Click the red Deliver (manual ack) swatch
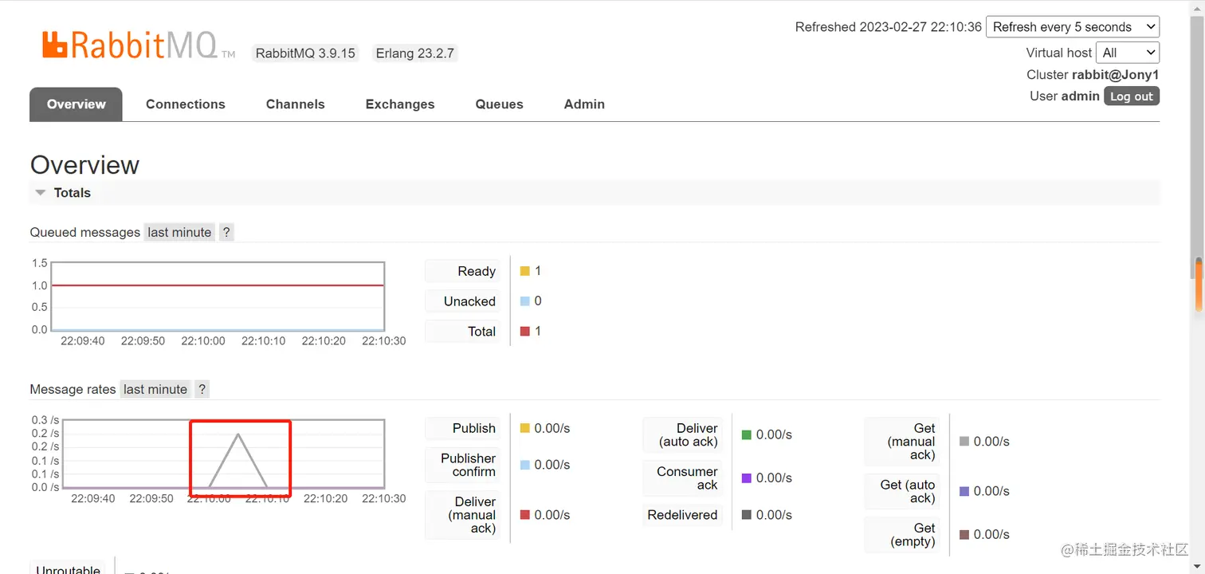 (x=525, y=515)
